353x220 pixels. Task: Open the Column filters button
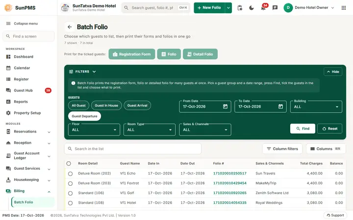point(282,149)
